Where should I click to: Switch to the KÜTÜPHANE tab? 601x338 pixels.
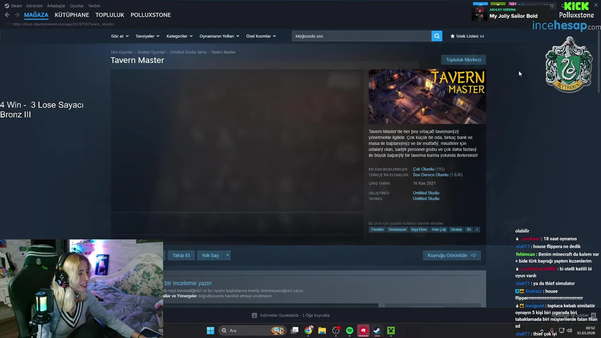72,15
